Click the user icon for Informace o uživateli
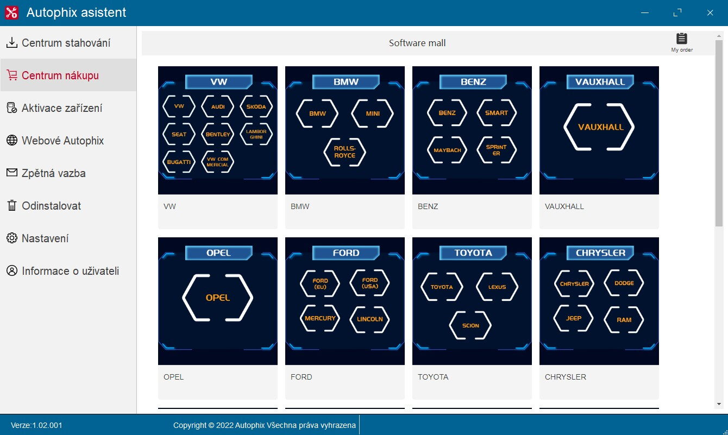The image size is (728, 435). 11,271
